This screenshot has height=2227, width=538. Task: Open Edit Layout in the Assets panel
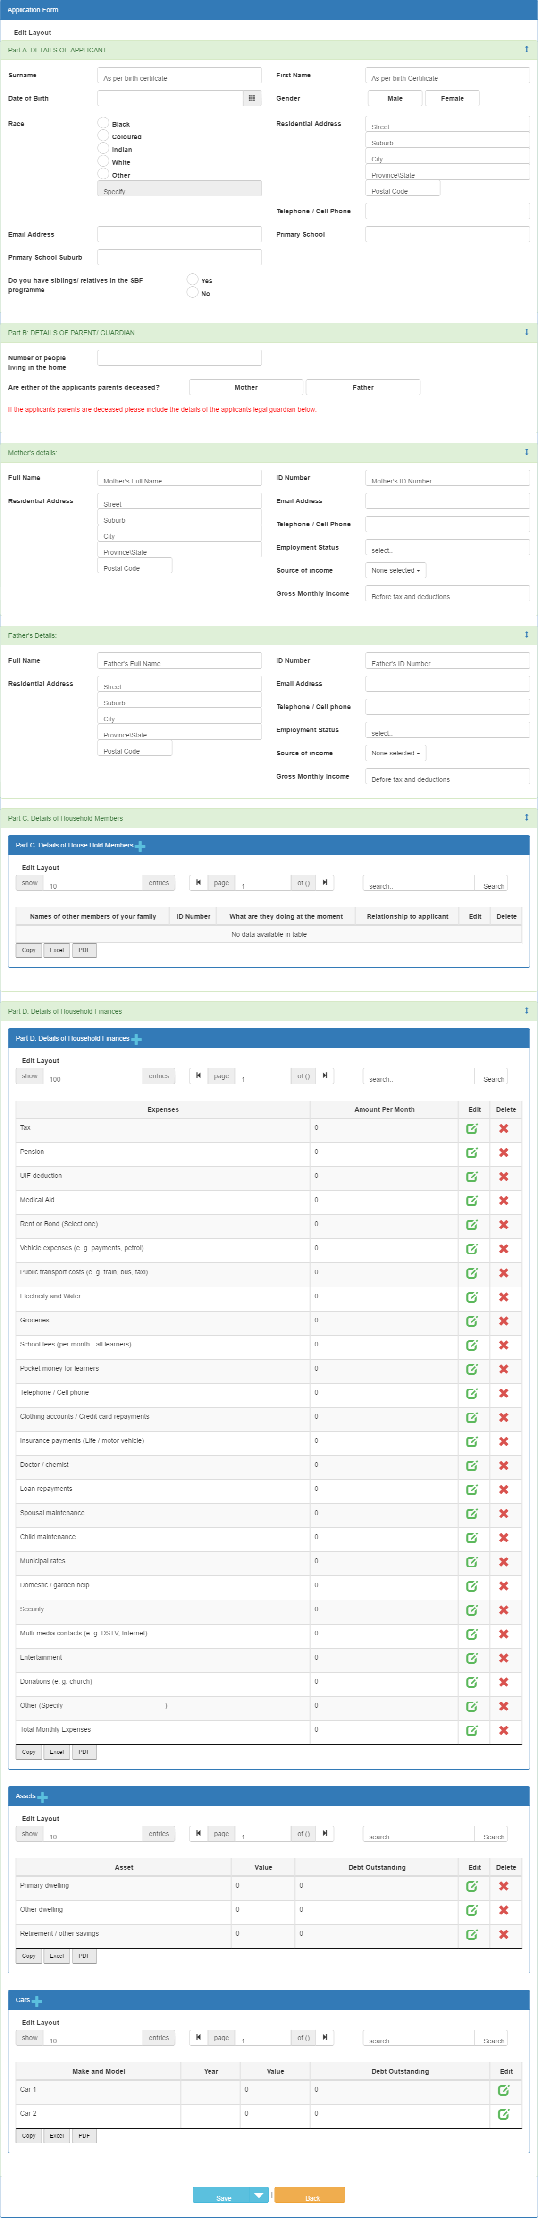pyautogui.click(x=41, y=1818)
